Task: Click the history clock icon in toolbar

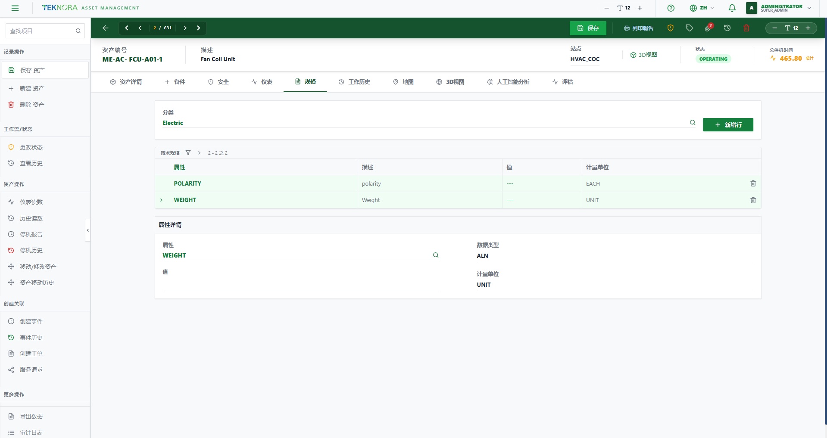Action: pos(727,28)
